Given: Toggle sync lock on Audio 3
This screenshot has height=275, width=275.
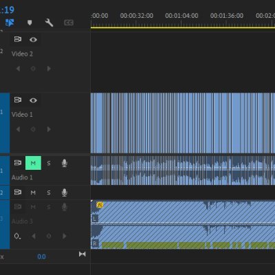Looking at the screenshot, I should tap(18, 207).
